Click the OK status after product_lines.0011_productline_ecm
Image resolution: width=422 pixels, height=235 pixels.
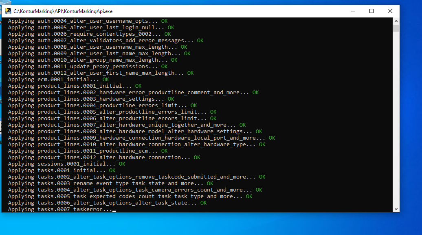click(164, 151)
